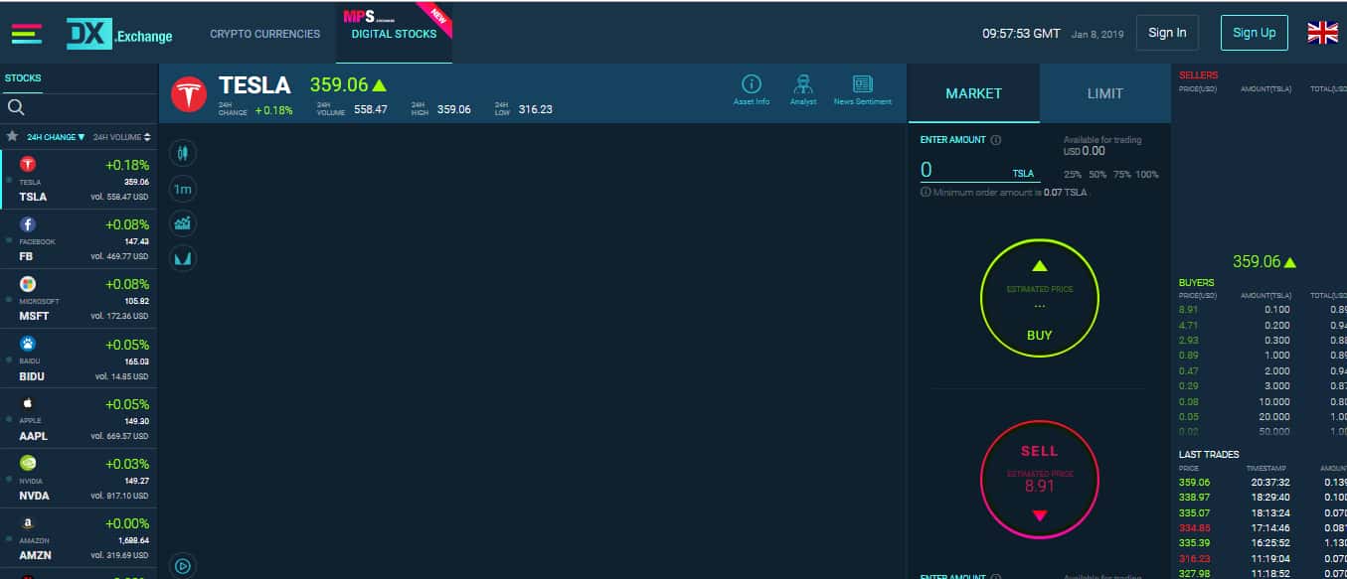Click the 09:57:53 GMT clock

tap(1021, 33)
